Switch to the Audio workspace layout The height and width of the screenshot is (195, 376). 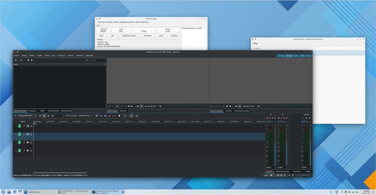[x=296, y=55]
